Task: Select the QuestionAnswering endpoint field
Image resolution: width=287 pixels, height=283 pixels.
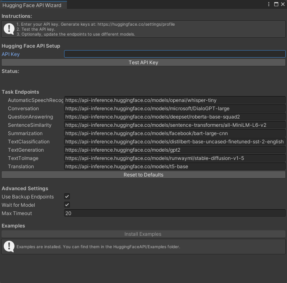Action: pyautogui.click(x=175, y=117)
